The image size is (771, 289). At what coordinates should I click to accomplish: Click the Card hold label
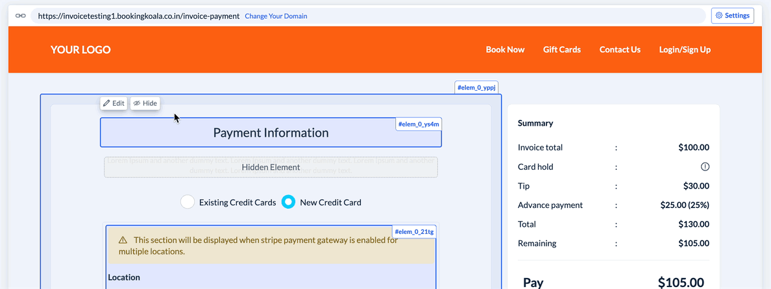coord(535,167)
